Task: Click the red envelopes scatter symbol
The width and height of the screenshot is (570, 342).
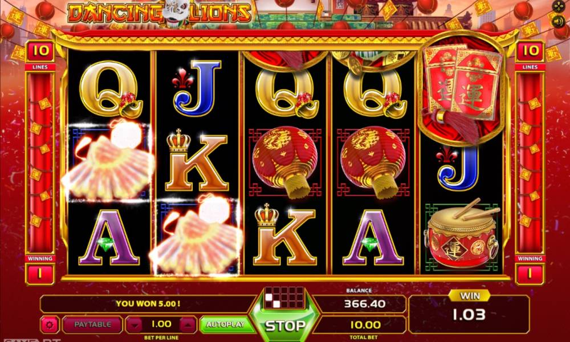Action: [x=462, y=91]
